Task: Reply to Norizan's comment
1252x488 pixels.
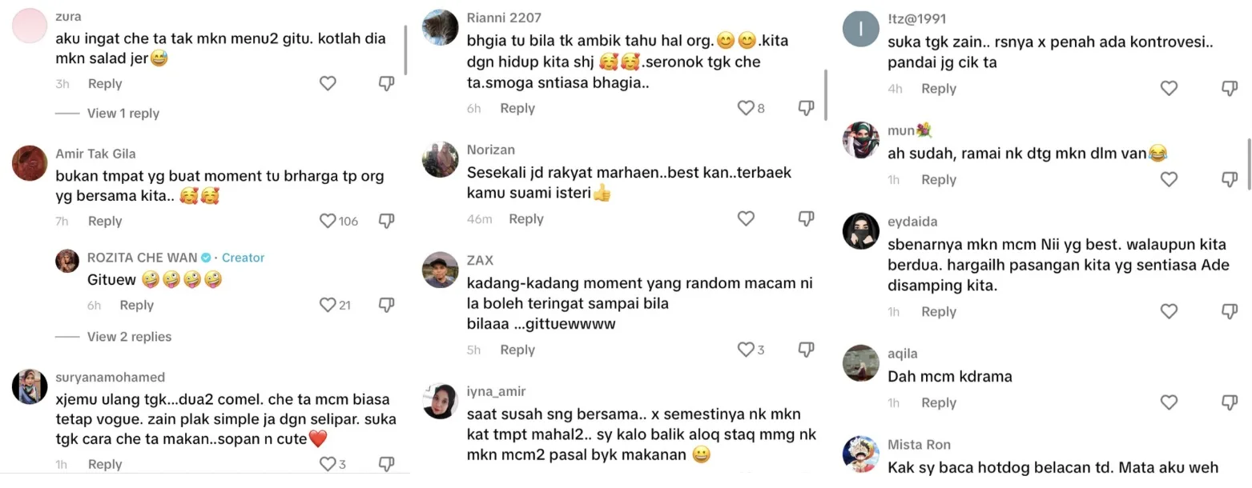Action: 526,218
